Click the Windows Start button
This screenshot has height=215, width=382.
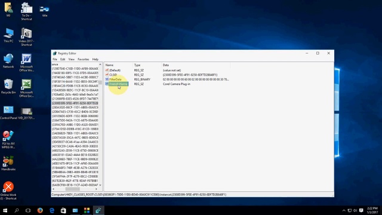tap(5, 210)
